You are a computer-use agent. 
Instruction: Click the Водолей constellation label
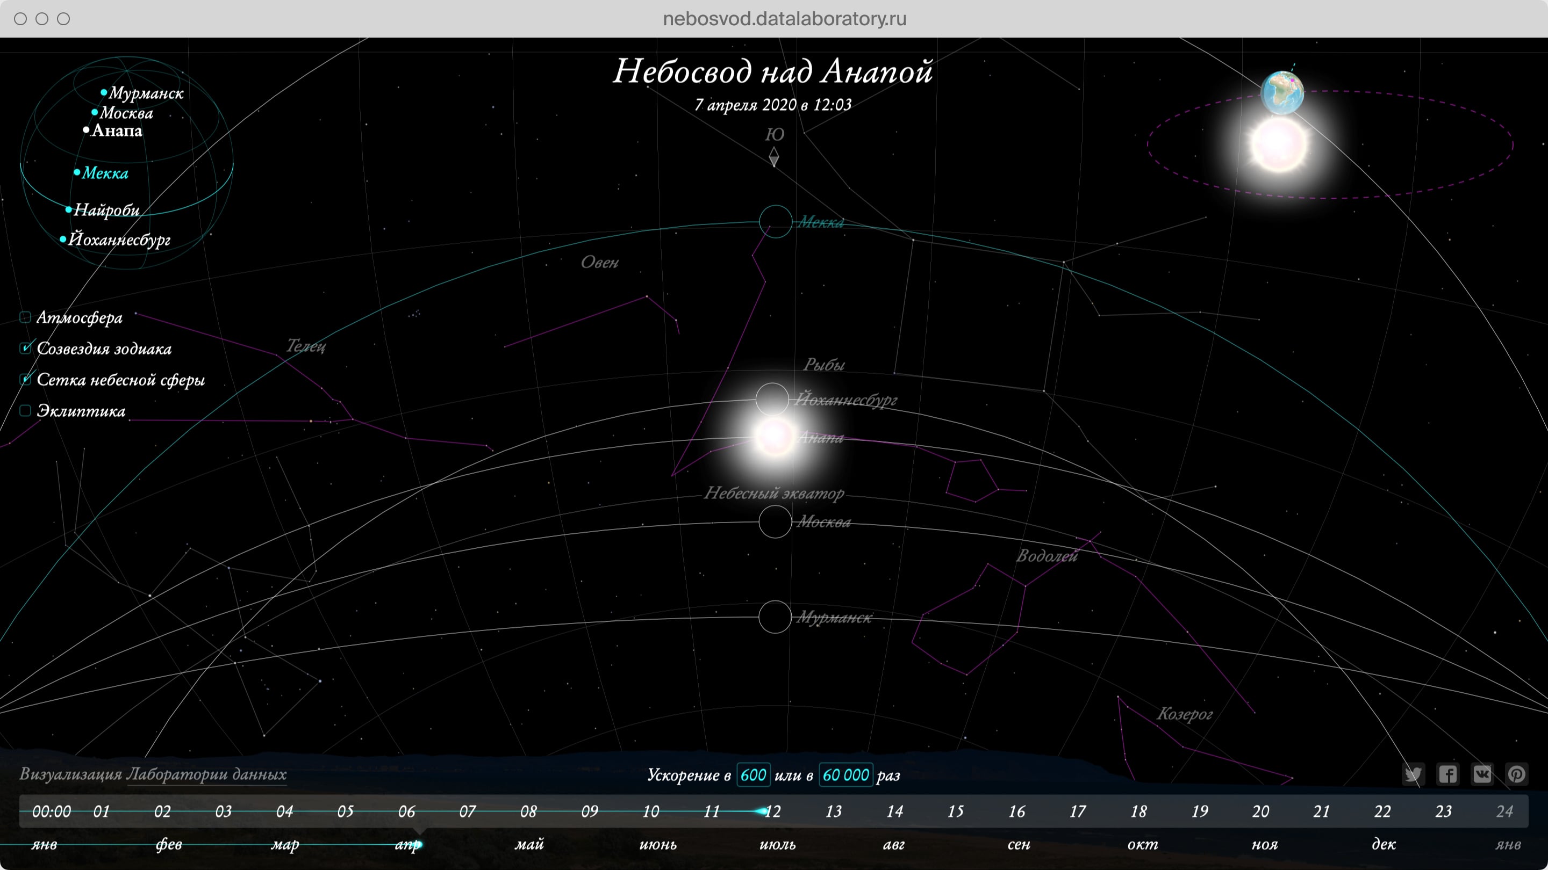click(x=1047, y=556)
